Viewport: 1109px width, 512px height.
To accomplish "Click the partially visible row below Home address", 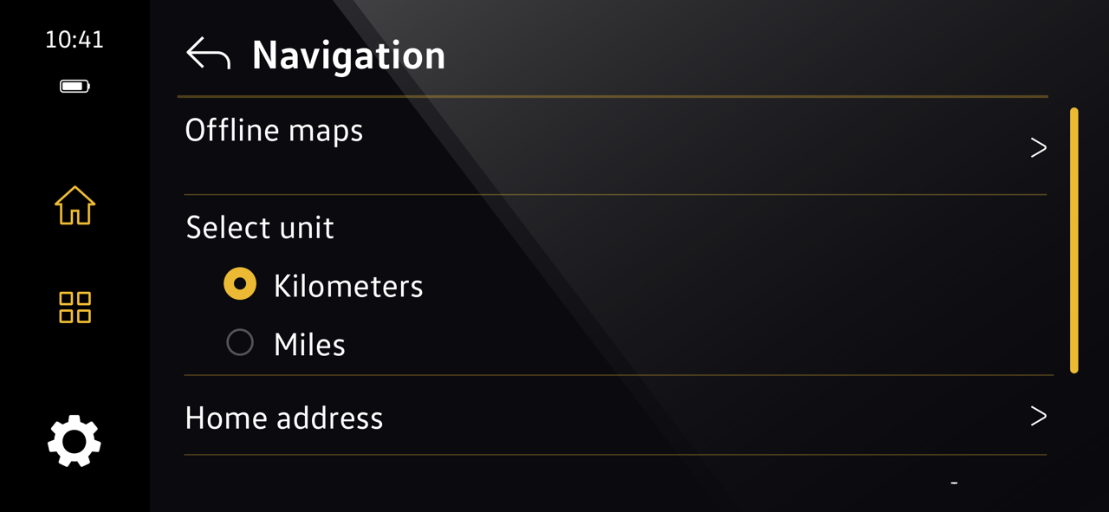I will coord(615,484).
